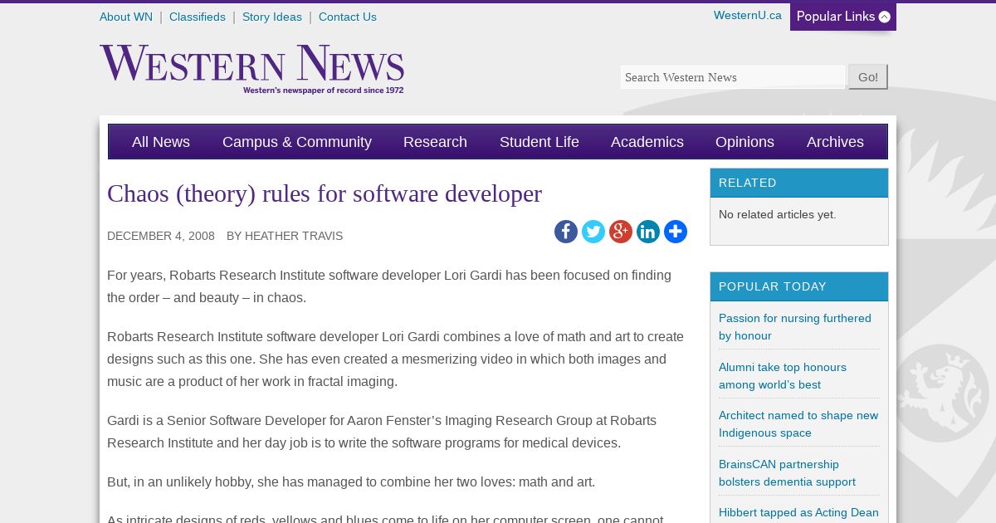996x523 pixels.
Task: Open the Academics section
Action: (x=647, y=142)
